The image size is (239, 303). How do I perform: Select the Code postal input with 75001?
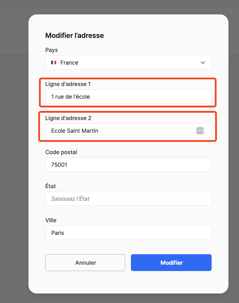pyautogui.click(x=128, y=165)
